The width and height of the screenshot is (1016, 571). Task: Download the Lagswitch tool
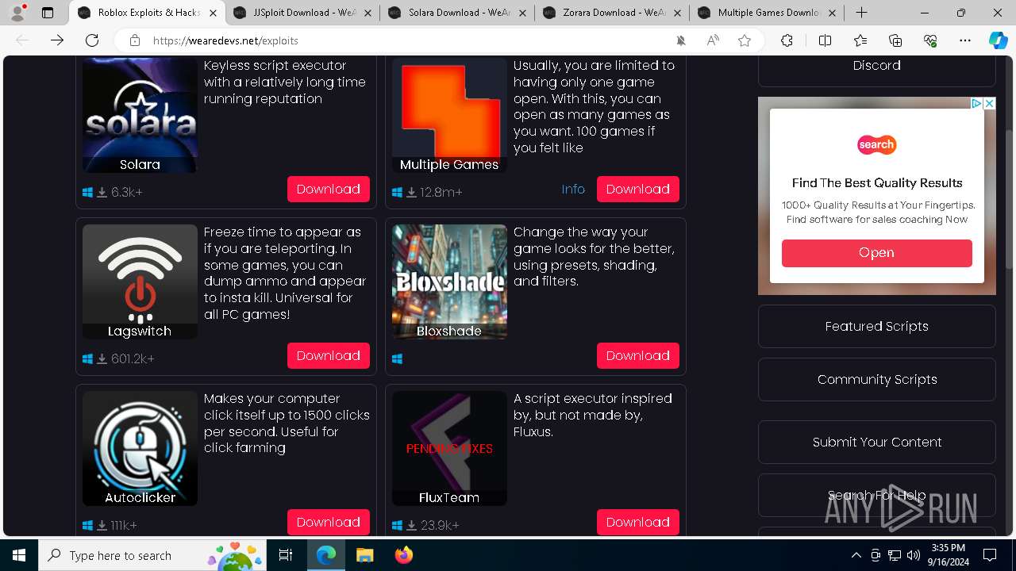(329, 356)
